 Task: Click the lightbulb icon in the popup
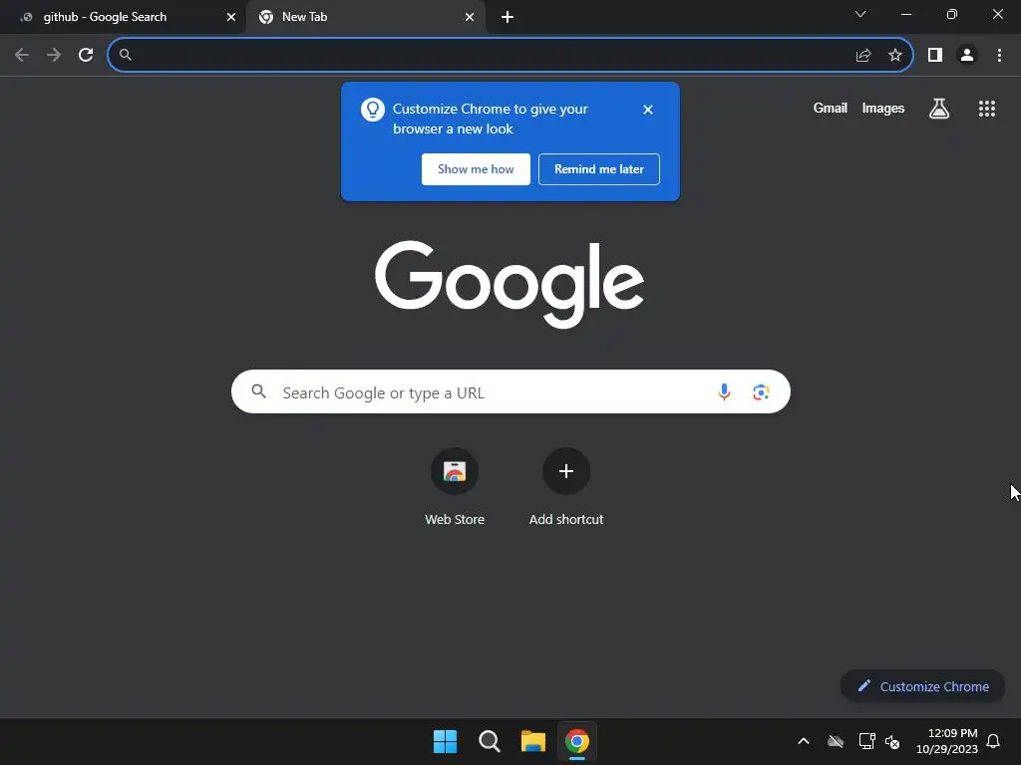373,110
